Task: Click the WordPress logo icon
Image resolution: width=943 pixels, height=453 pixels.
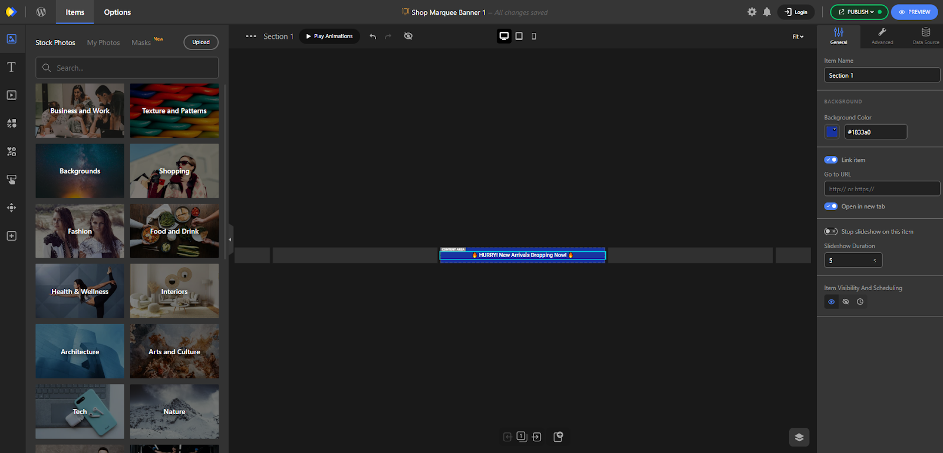Action: [41, 12]
